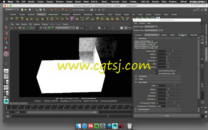Viewport: 208px width, 130px height.
Task: Collapse the Sampling section
Action: 136,38
